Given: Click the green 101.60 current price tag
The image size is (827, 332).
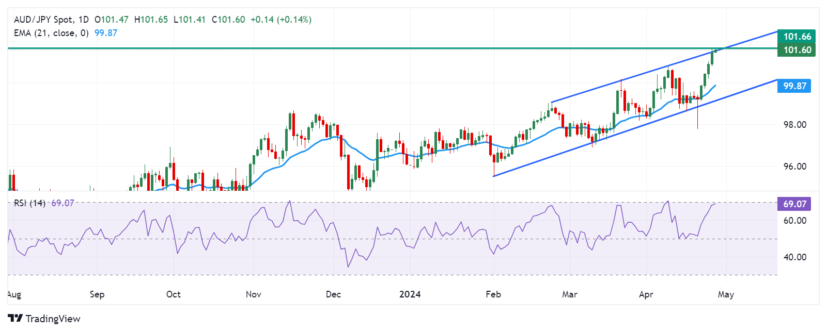Looking at the screenshot, I should [x=797, y=50].
